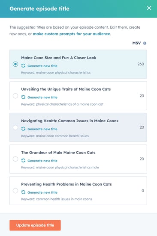Click refresh icon under Navigating Health title
157x236 pixels.
23,129
